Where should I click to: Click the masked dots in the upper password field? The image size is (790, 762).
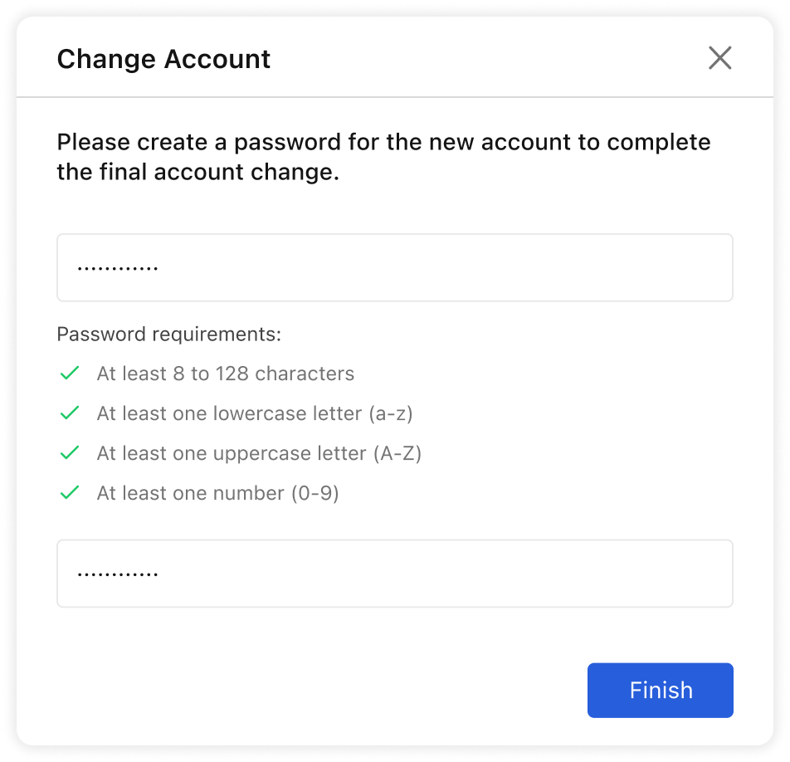(x=117, y=269)
